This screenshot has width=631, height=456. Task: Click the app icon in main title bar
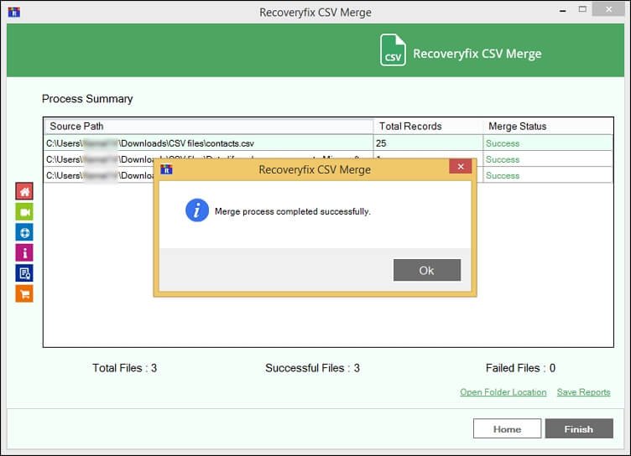point(14,12)
